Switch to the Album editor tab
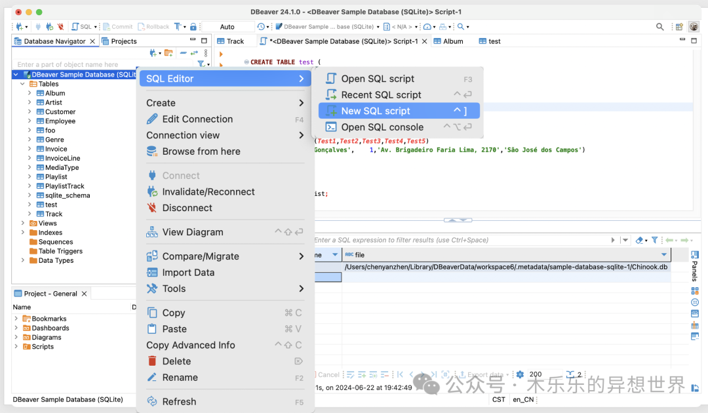708x413 pixels. click(448, 41)
